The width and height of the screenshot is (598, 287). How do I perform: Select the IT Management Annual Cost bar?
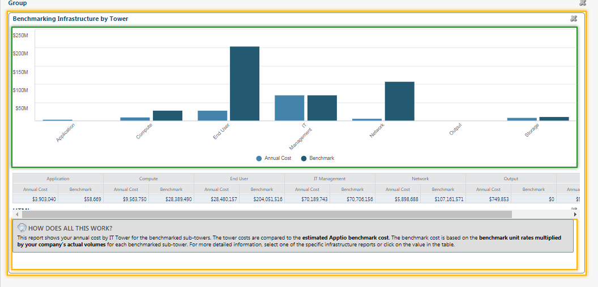coord(289,108)
